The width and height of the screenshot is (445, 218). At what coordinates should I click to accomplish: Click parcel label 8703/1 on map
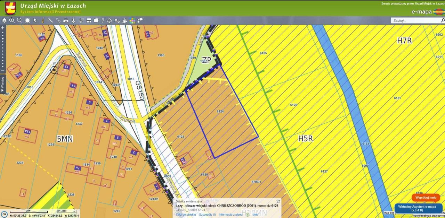pyautogui.click(x=256, y=182)
